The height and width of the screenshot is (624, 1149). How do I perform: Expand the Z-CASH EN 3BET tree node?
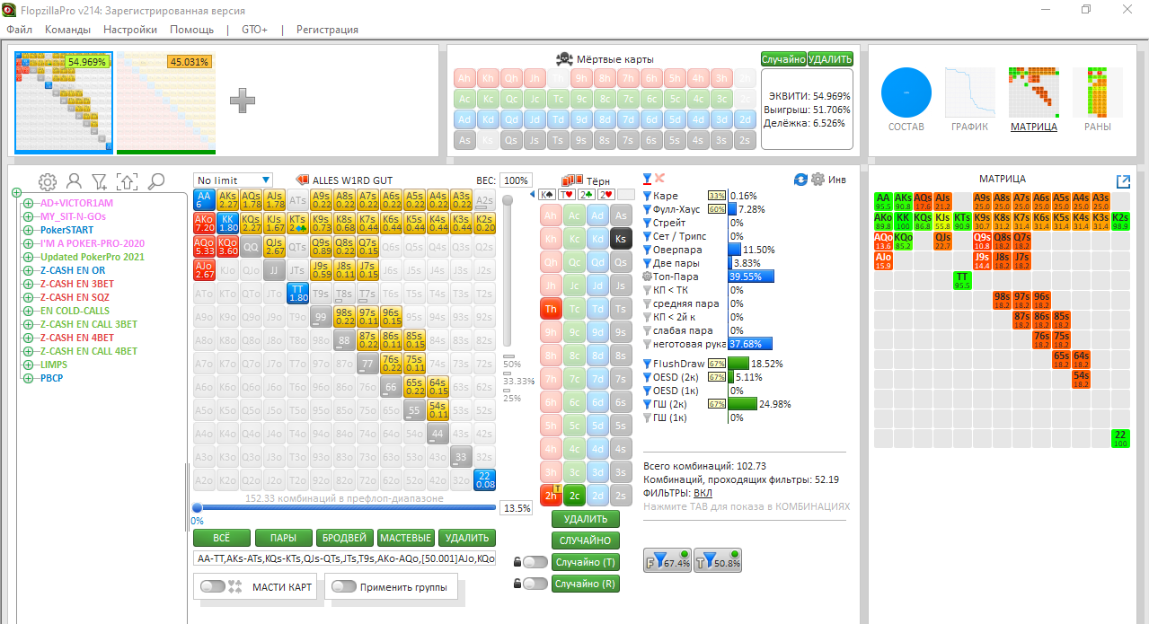[28, 284]
